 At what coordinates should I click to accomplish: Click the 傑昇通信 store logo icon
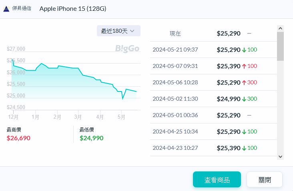coord(6,9)
